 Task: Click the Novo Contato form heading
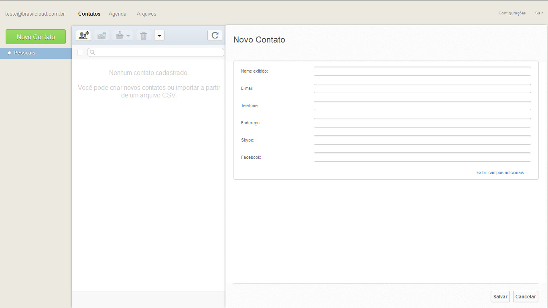point(259,40)
